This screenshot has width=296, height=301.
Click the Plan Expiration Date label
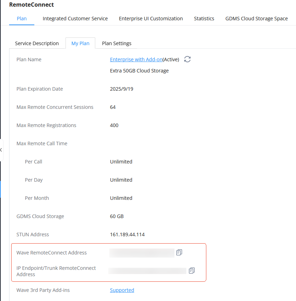40,89
